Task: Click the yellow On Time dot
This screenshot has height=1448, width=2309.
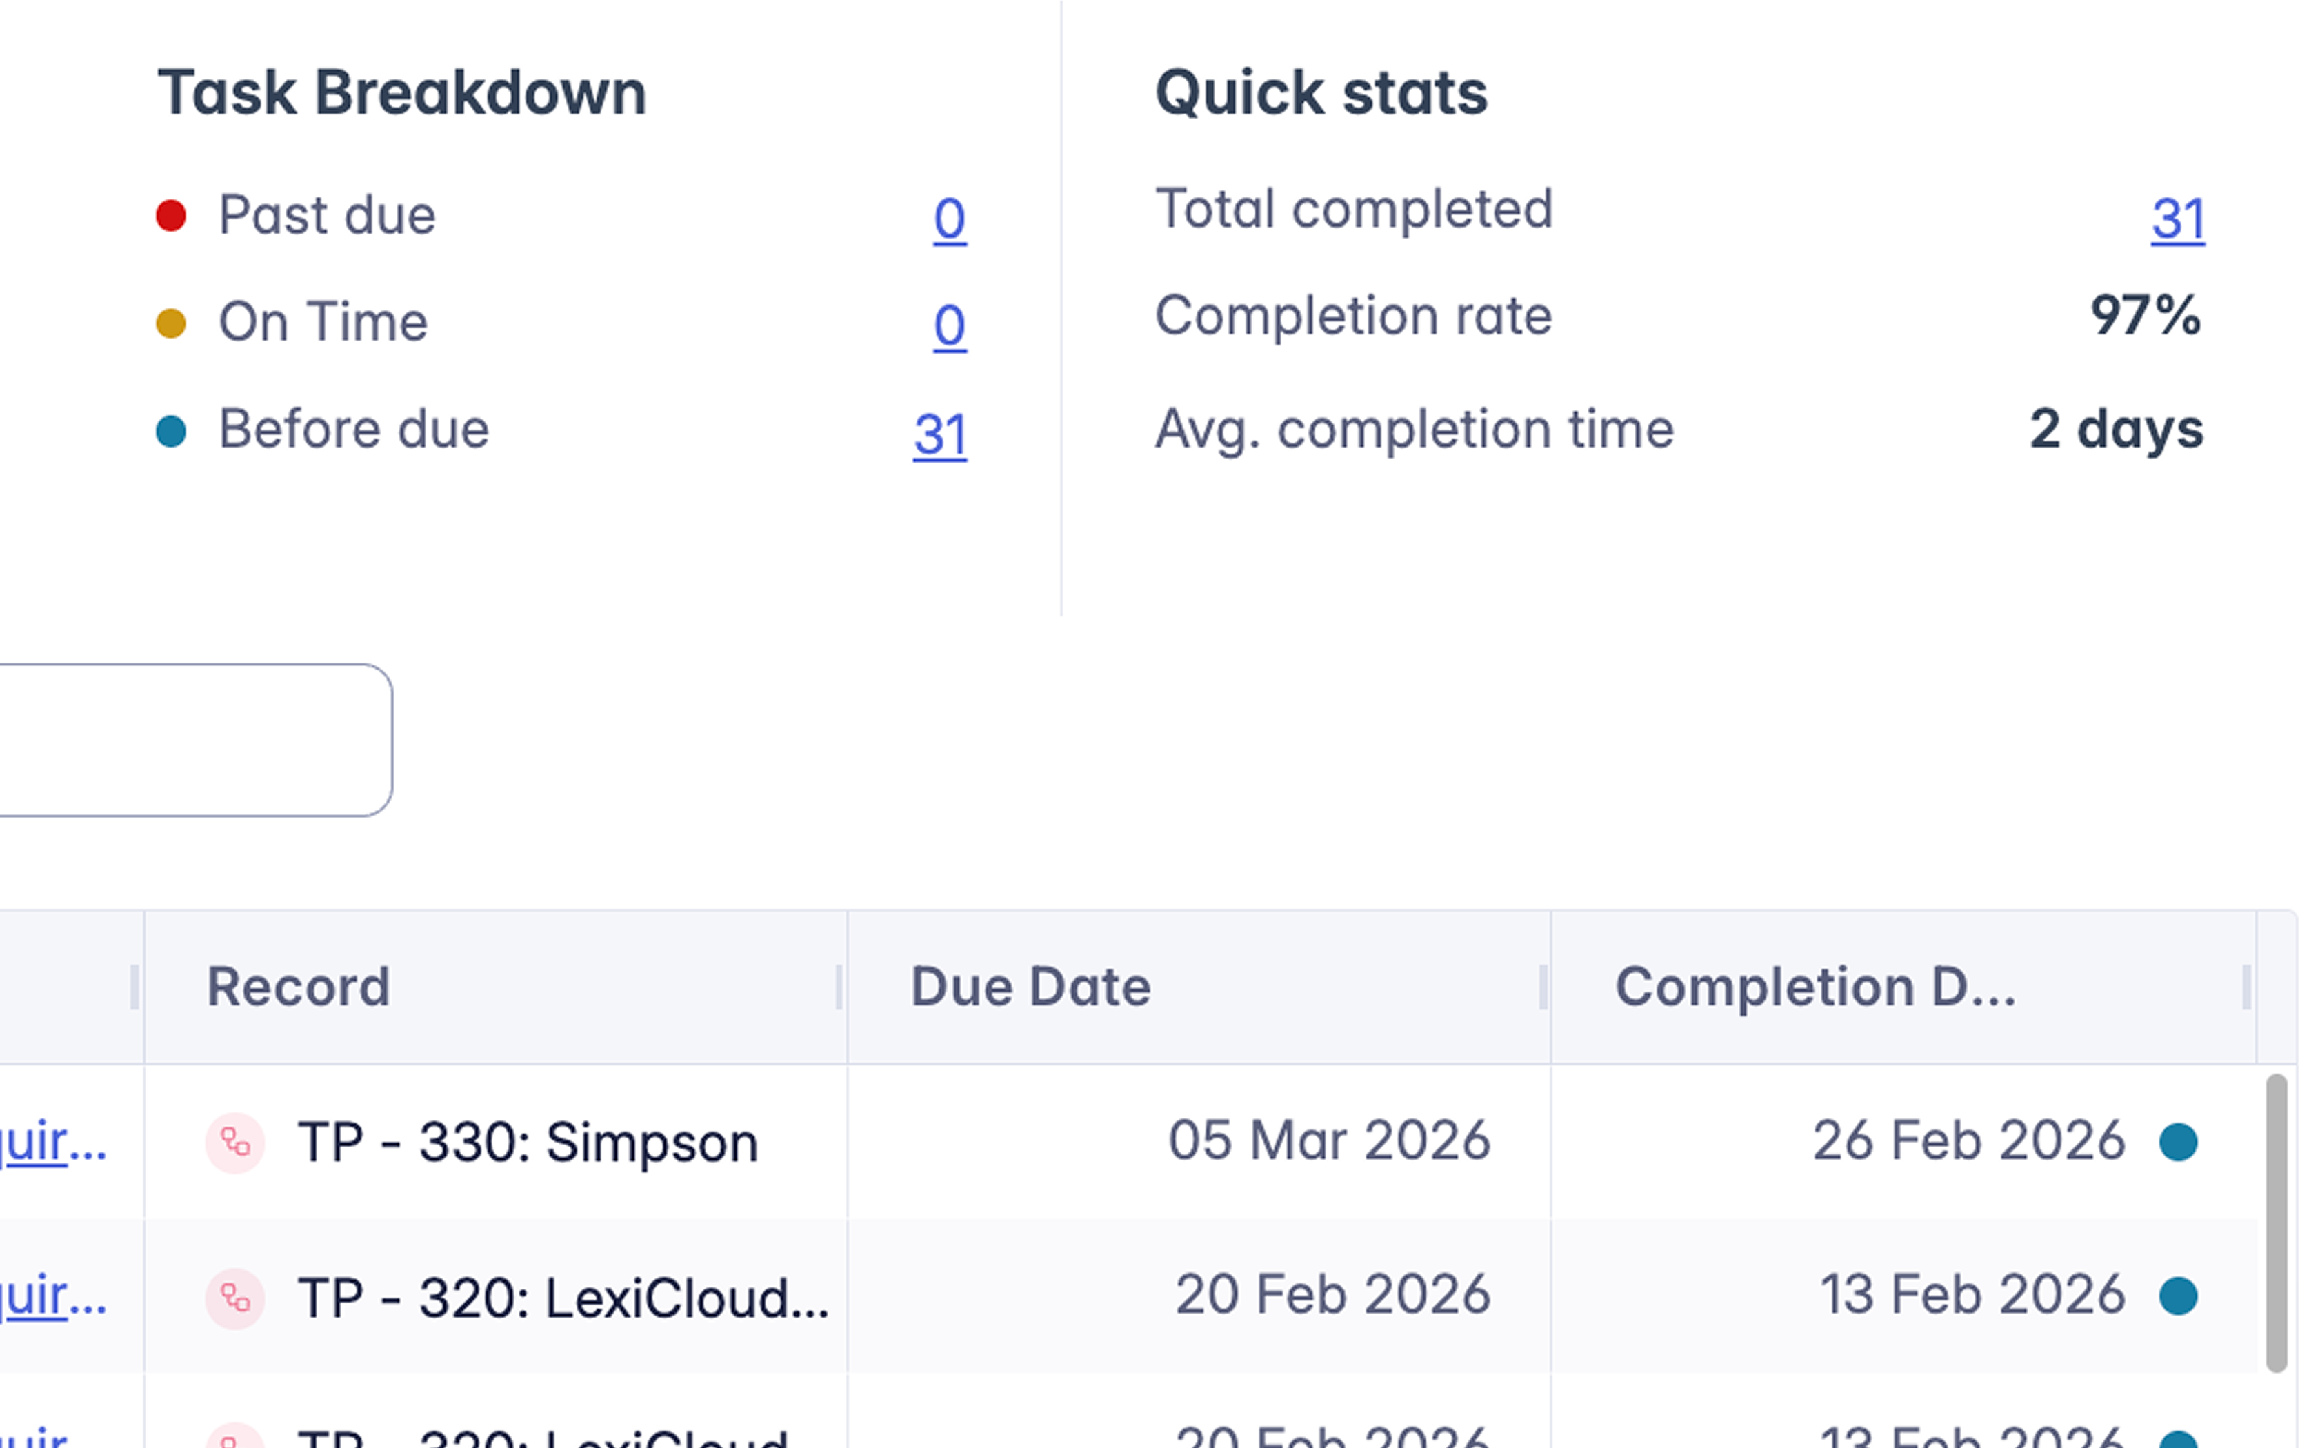Action: point(170,323)
